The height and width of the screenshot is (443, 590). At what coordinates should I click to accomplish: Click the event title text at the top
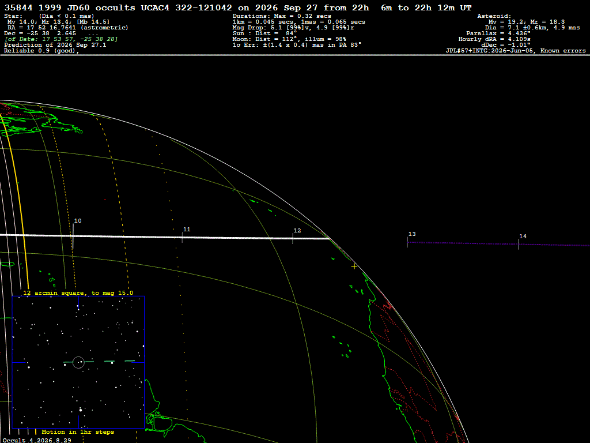[x=238, y=8]
